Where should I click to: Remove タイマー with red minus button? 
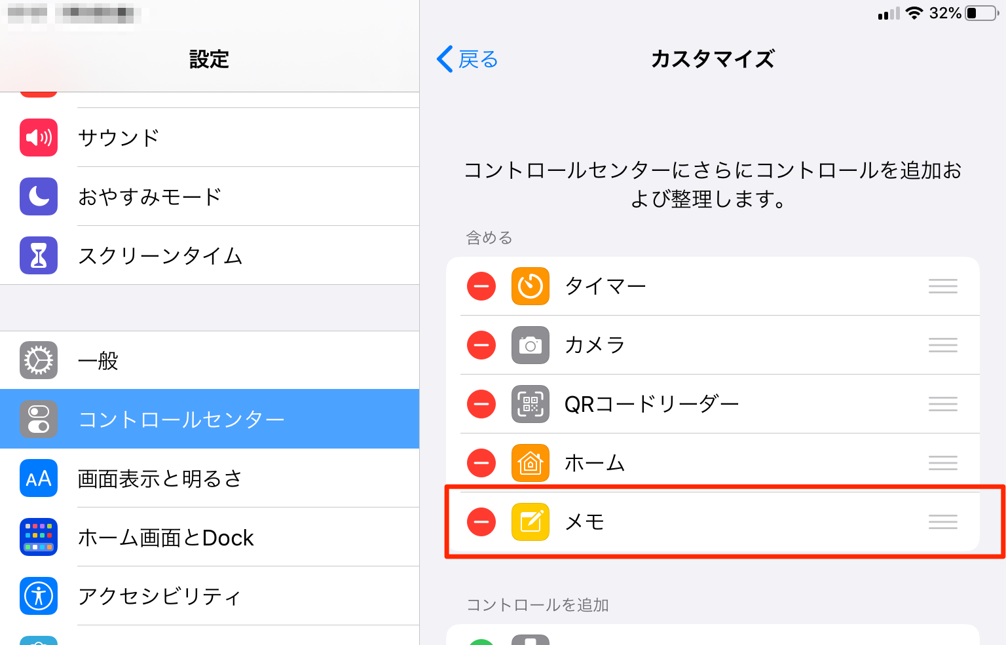(481, 286)
